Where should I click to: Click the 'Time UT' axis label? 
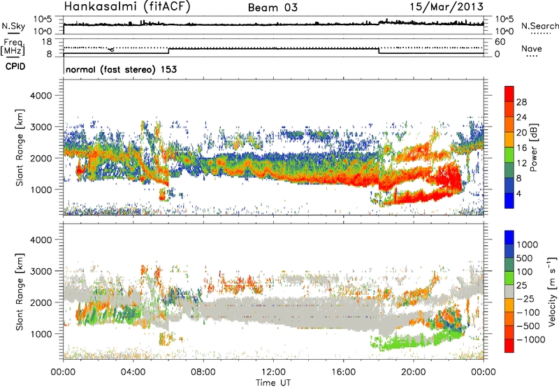273,383
